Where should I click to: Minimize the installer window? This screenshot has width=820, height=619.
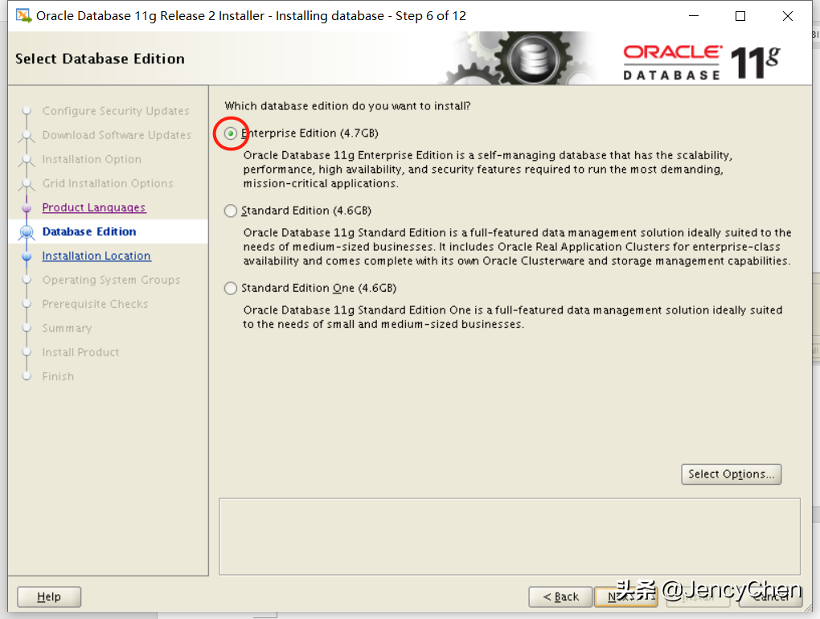point(694,16)
